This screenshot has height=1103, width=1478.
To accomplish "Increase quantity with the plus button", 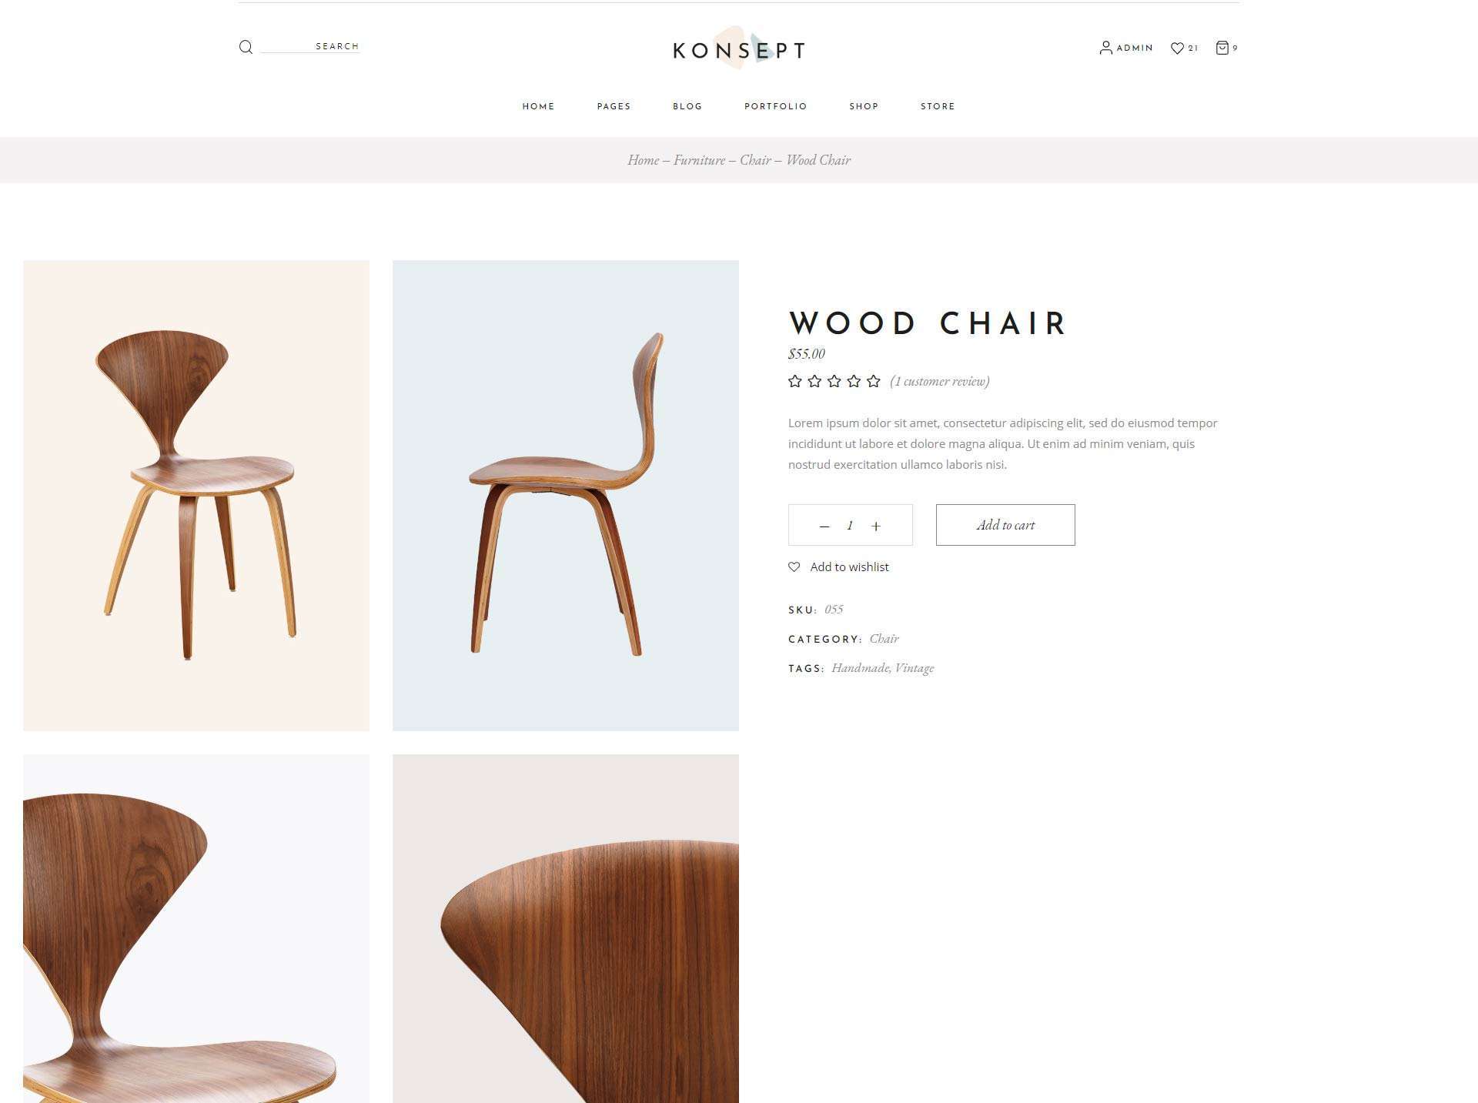I will pyautogui.click(x=876, y=526).
